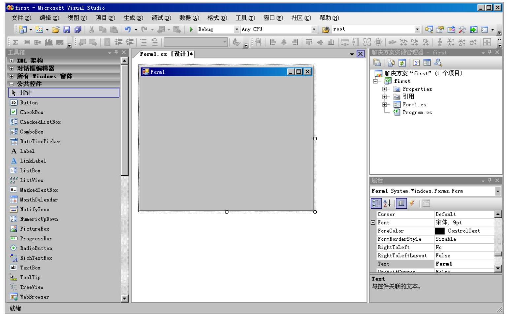Choose the Button control from toolbox
The height and width of the screenshot is (318, 508).
29,103
